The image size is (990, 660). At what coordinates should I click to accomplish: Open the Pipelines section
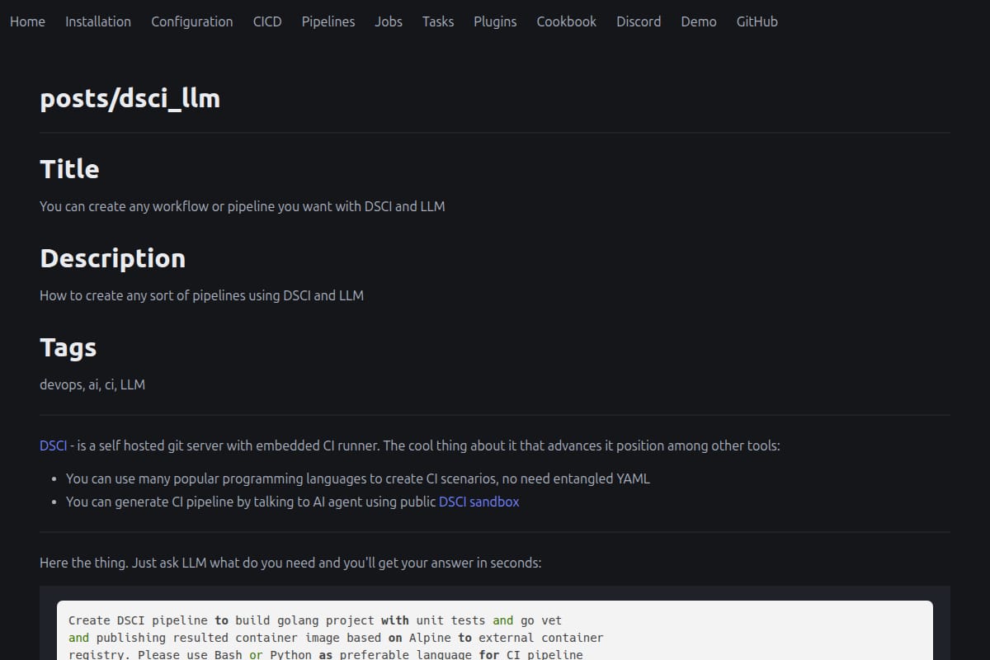pos(328,21)
